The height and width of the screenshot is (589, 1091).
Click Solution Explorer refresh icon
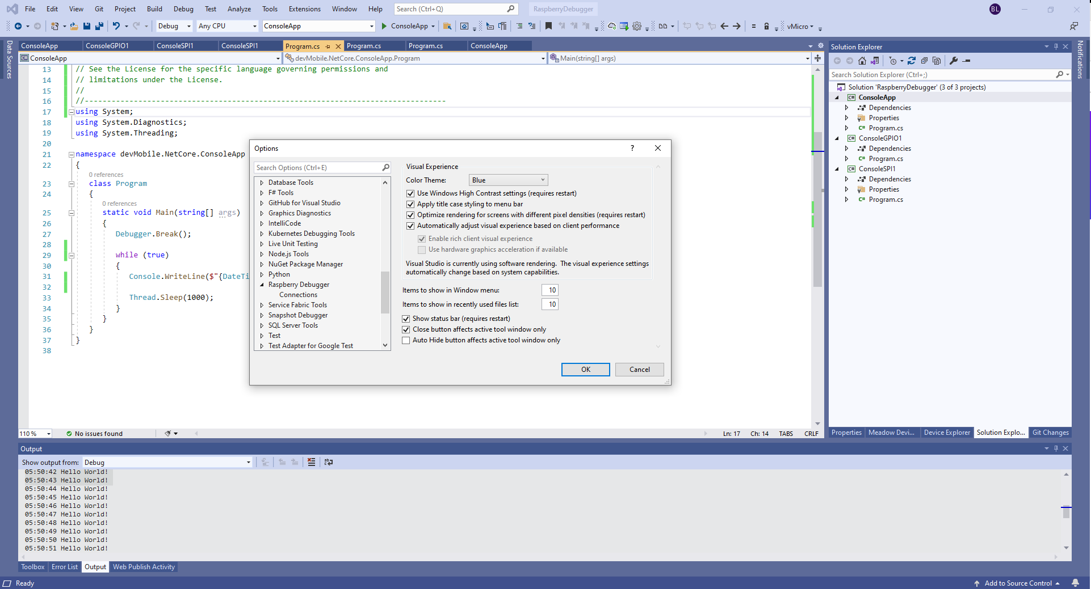click(x=912, y=61)
